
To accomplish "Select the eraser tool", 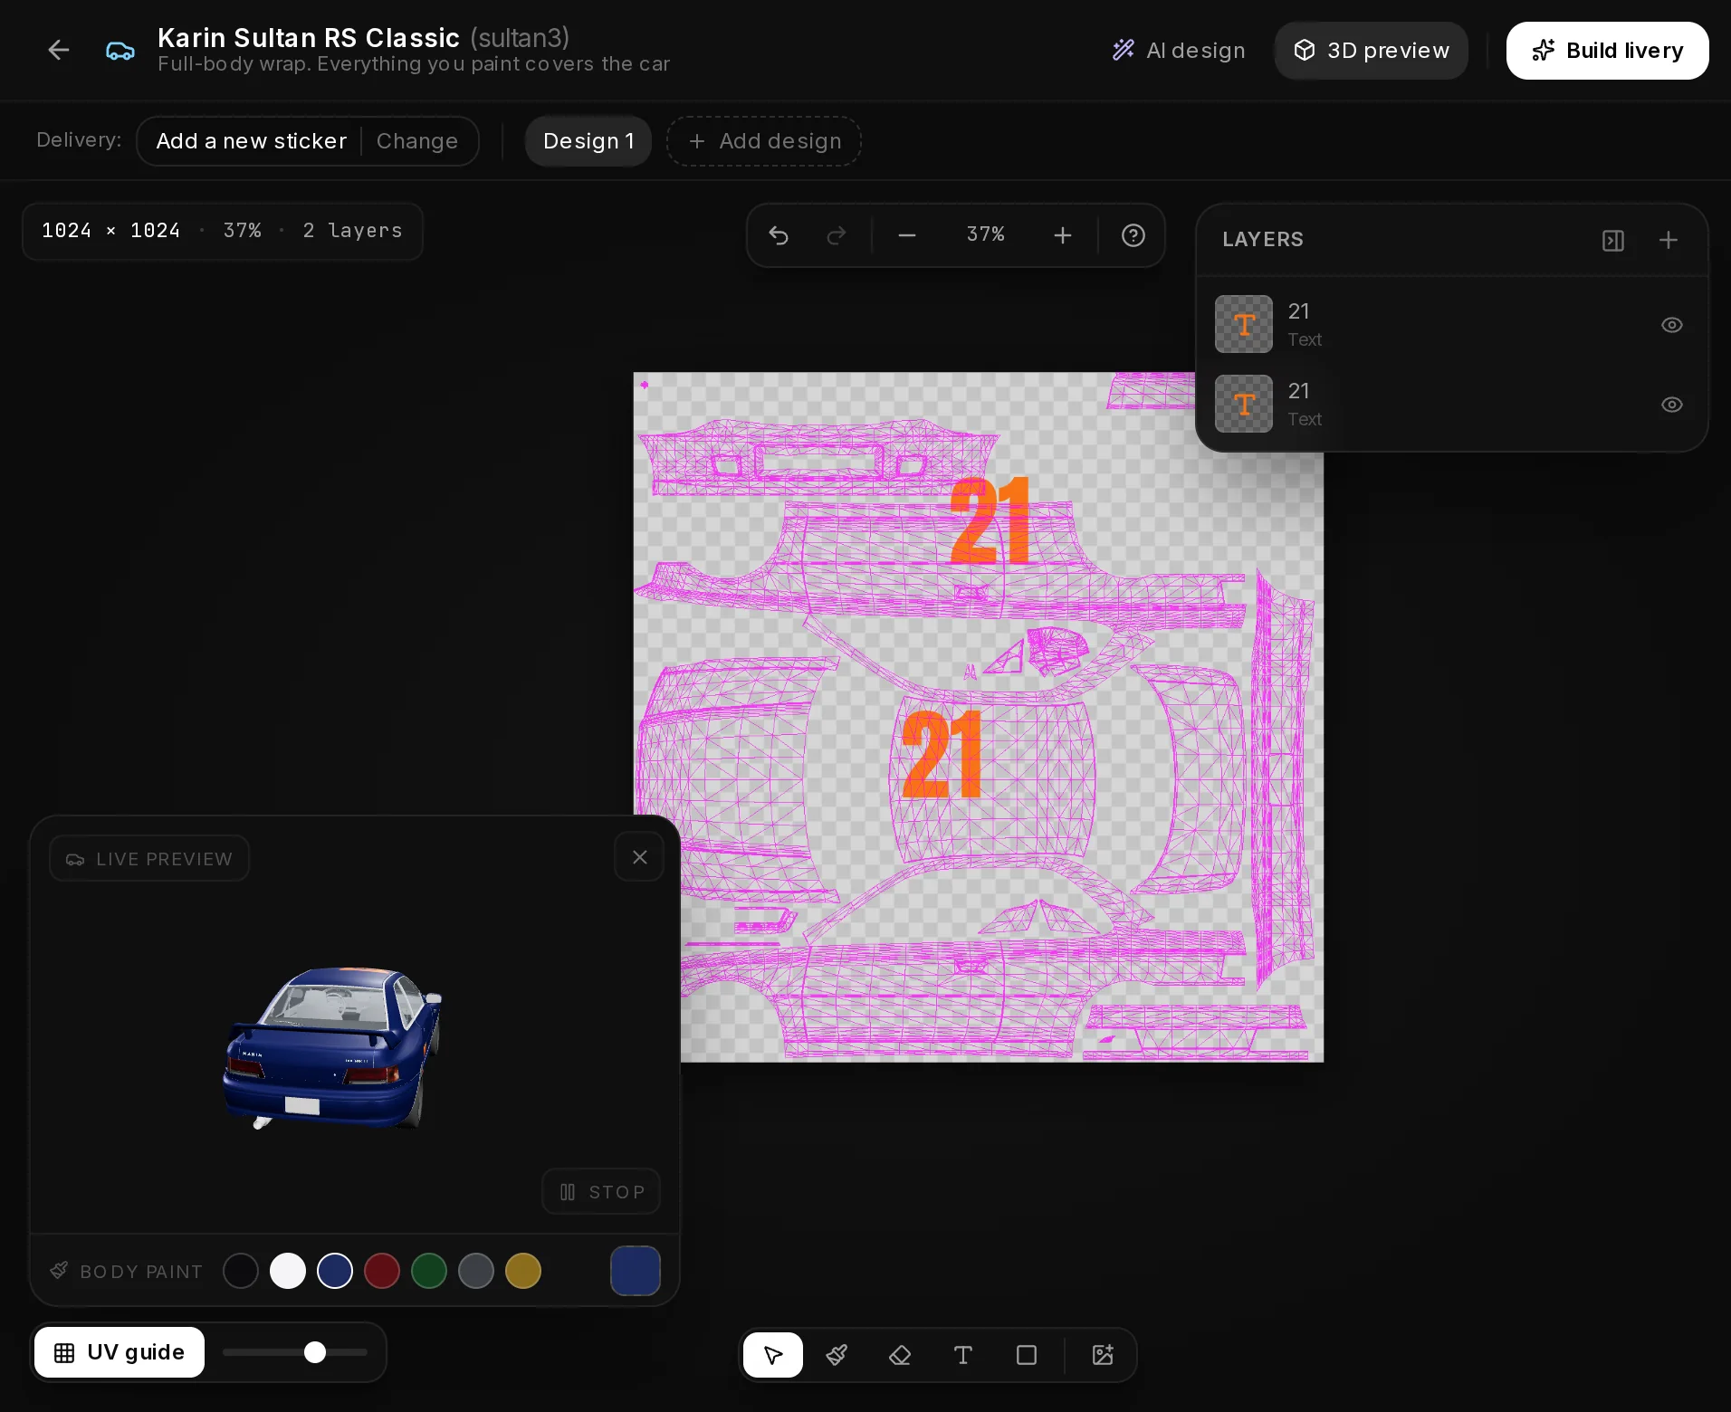I will coord(900,1355).
